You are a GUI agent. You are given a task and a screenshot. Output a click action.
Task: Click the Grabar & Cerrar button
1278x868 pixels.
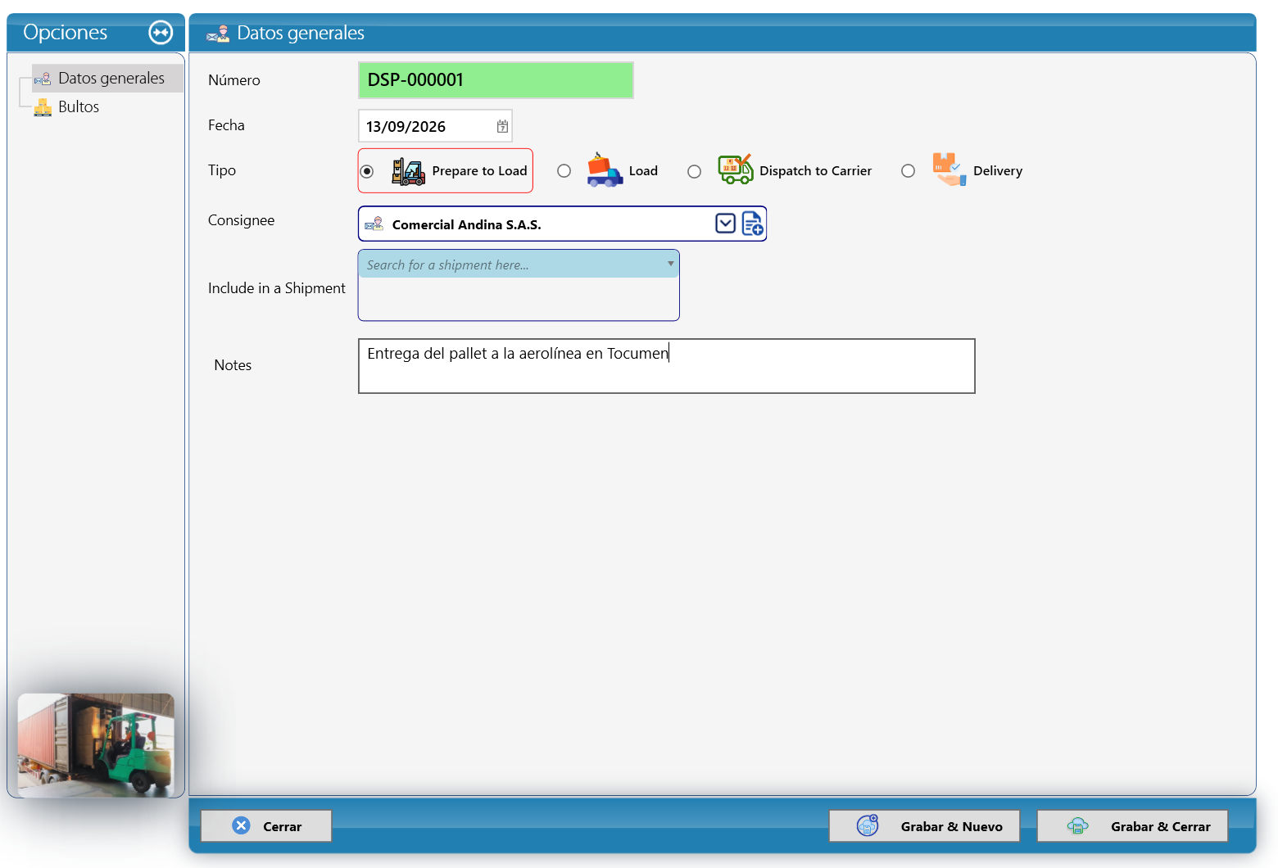coord(1132,825)
